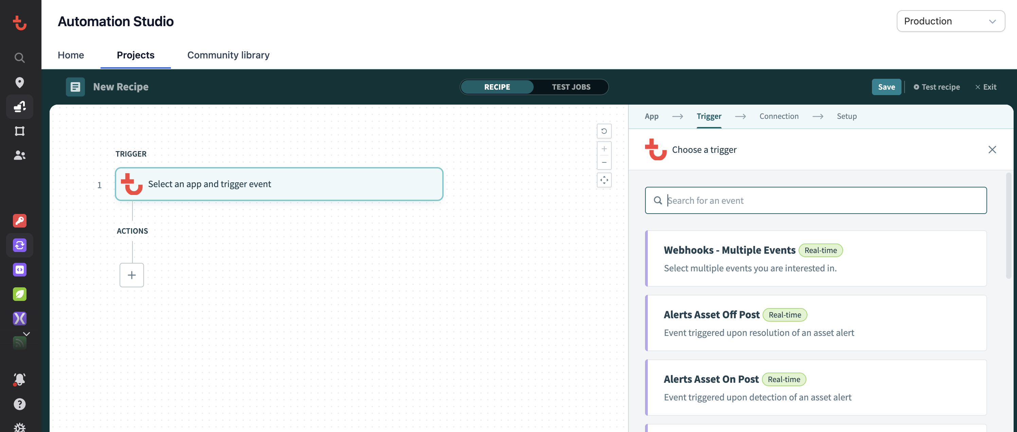The width and height of the screenshot is (1017, 432).
Task: Click the red key app icon
Action: point(19,221)
